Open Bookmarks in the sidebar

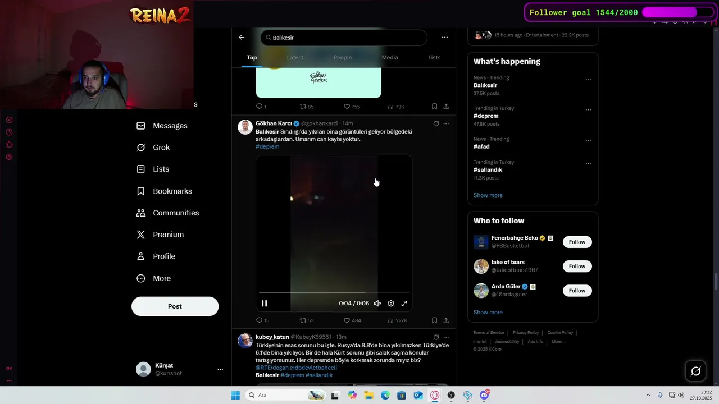point(165,191)
